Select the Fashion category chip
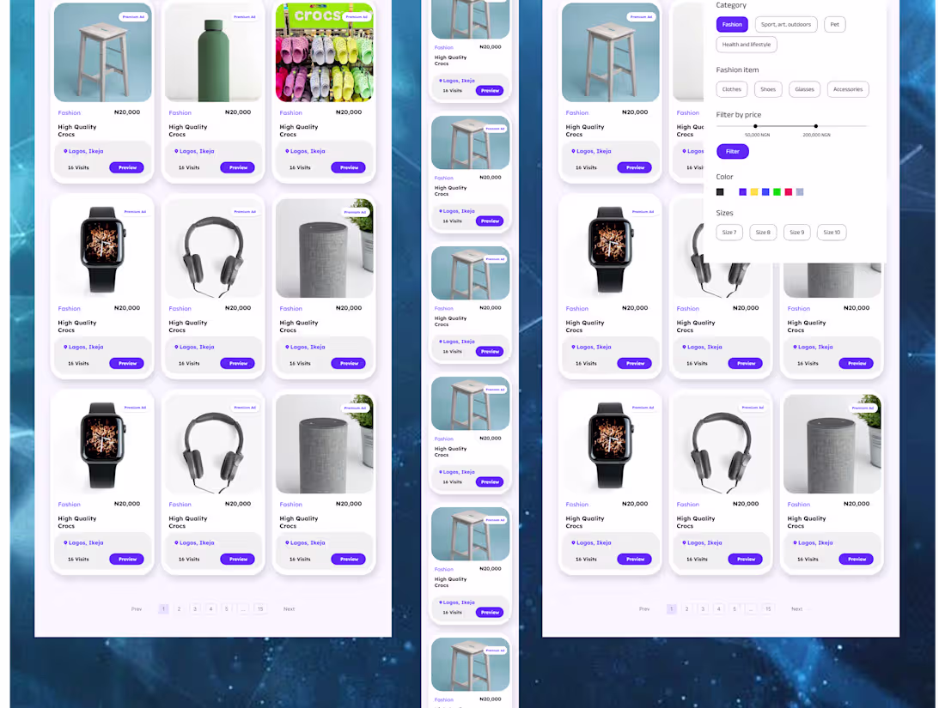This screenshot has width=945, height=708. [732, 25]
